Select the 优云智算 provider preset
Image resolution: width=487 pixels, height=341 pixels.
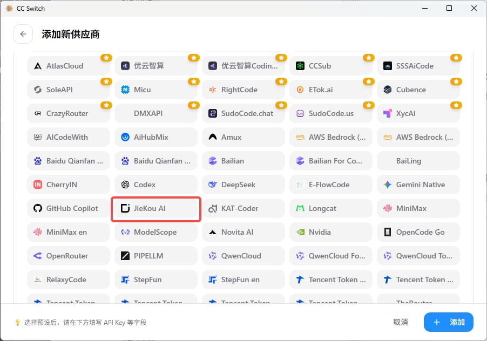click(156, 66)
